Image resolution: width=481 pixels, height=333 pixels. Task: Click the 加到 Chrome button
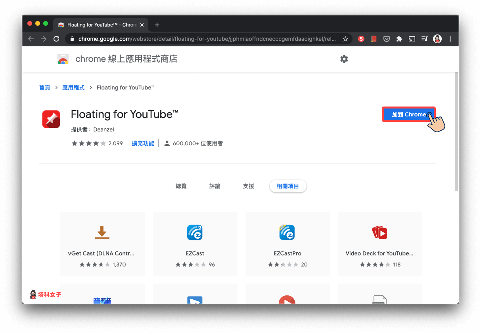coord(408,114)
